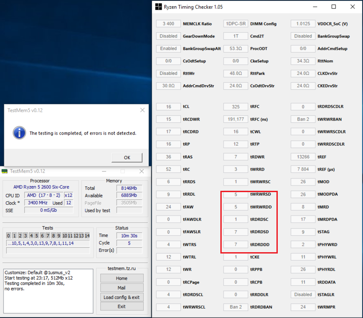Click the tFAW value 24
Screen dimensions: 363x318
(x=168, y=207)
